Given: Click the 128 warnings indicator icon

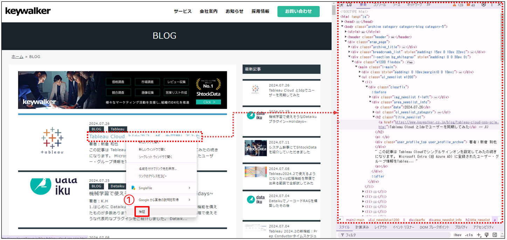Looking at the screenshot, I should click(454, 5).
